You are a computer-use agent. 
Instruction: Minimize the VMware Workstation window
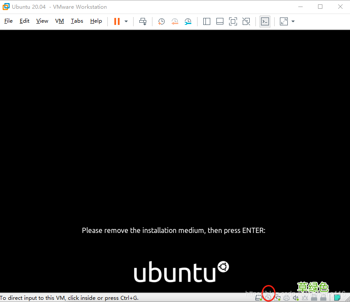point(301,7)
